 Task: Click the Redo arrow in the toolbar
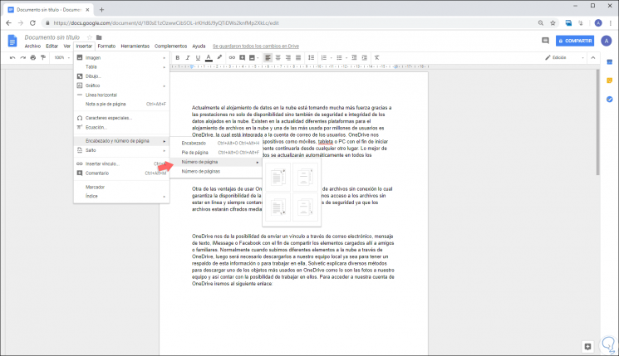tap(23, 57)
